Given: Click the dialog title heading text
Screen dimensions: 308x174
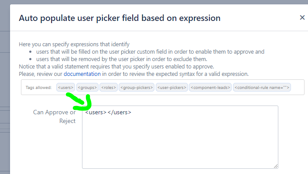Looking at the screenshot, I should coord(120,18).
